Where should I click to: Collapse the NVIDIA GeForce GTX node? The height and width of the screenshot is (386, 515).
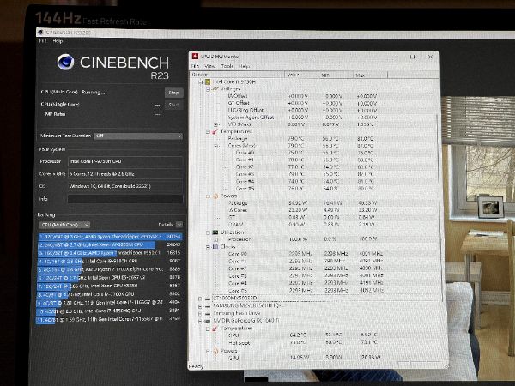(x=200, y=321)
